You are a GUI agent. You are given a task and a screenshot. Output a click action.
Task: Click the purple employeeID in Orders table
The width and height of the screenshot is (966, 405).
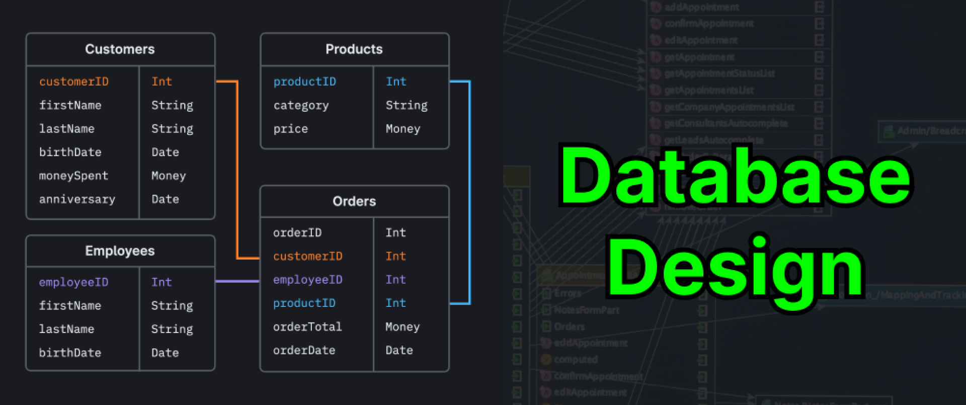[x=307, y=280]
